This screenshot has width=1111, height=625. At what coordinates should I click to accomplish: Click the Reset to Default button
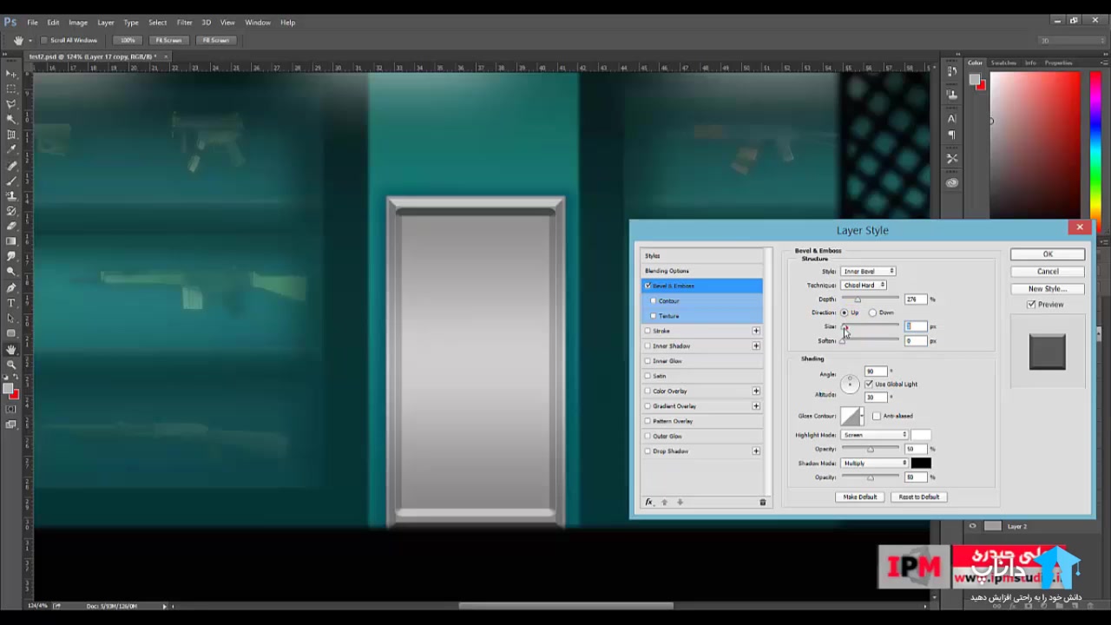click(x=918, y=497)
